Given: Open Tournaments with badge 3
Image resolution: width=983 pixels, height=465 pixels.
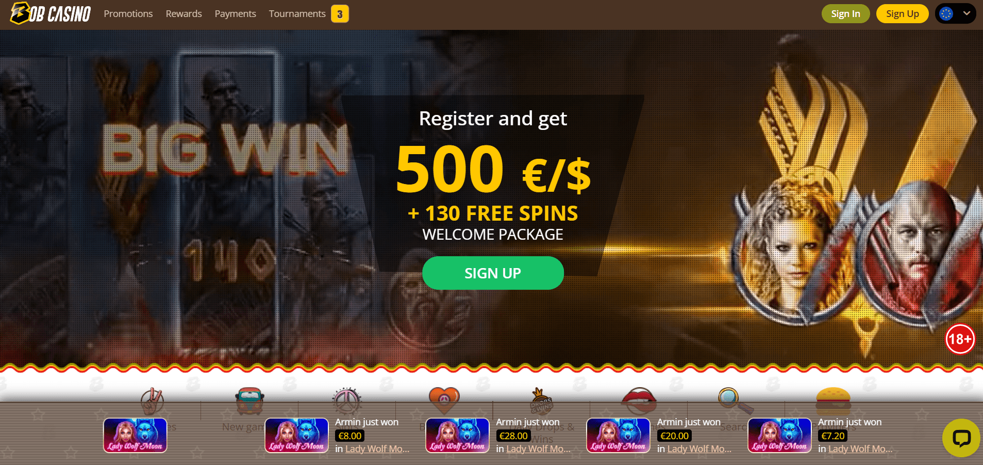Looking at the screenshot, I should point(309,14).
